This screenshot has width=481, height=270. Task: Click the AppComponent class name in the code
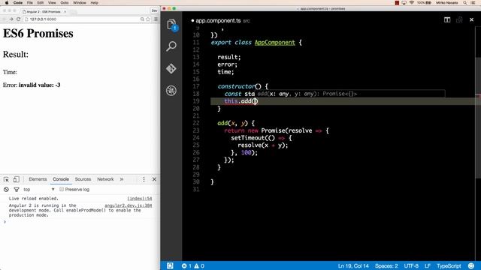click(275, 42)
